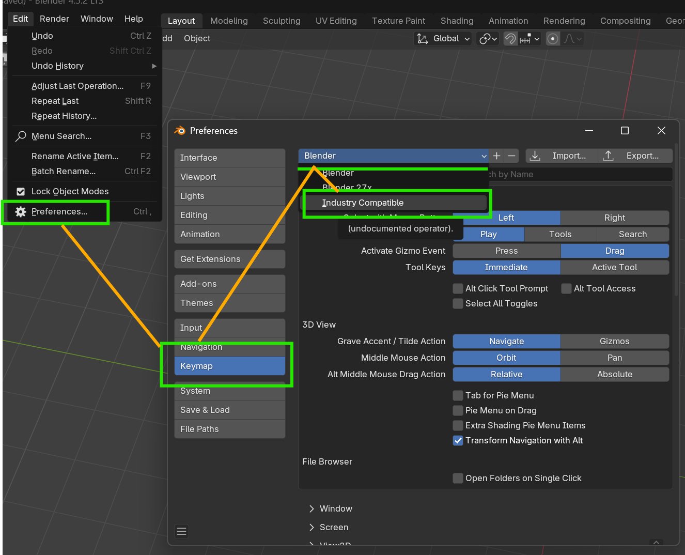Click the Search by Name field
The image size is (685, 555).
click(x=580, y=174)
